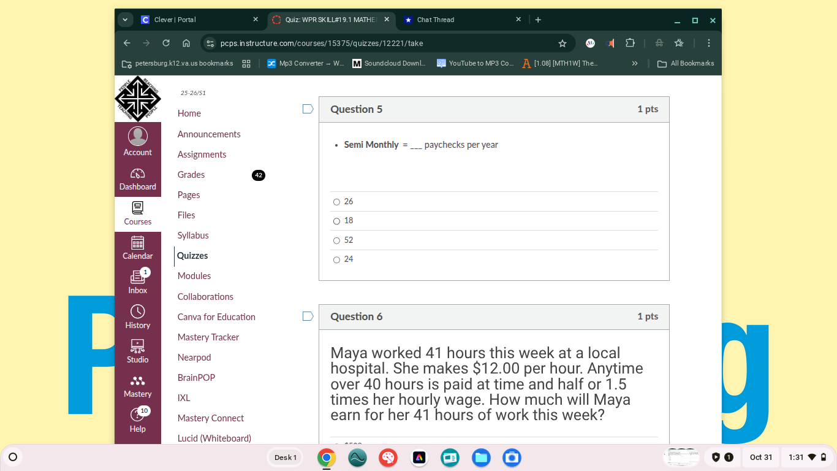The width and height of the screenshot is (837, 471).
Task: Open Canva for Education
Action: (216, 317)
